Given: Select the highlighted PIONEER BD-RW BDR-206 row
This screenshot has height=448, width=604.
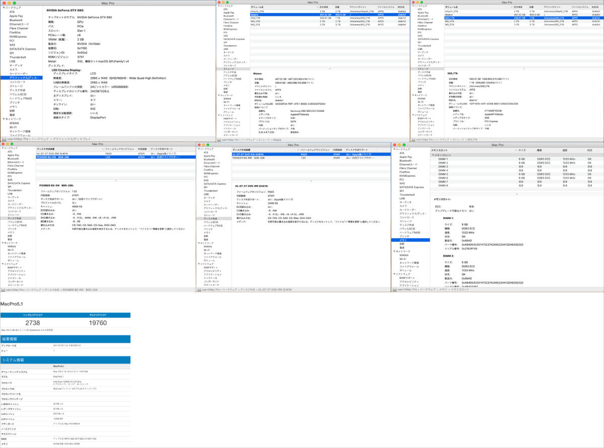Looking at the screenshot, I should coord(115,157).
